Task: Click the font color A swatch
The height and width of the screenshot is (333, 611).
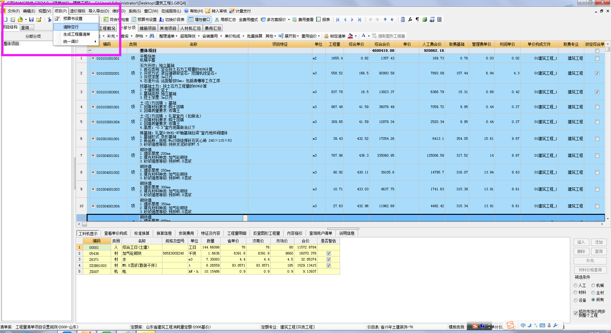Action: [x=364, y=36]
